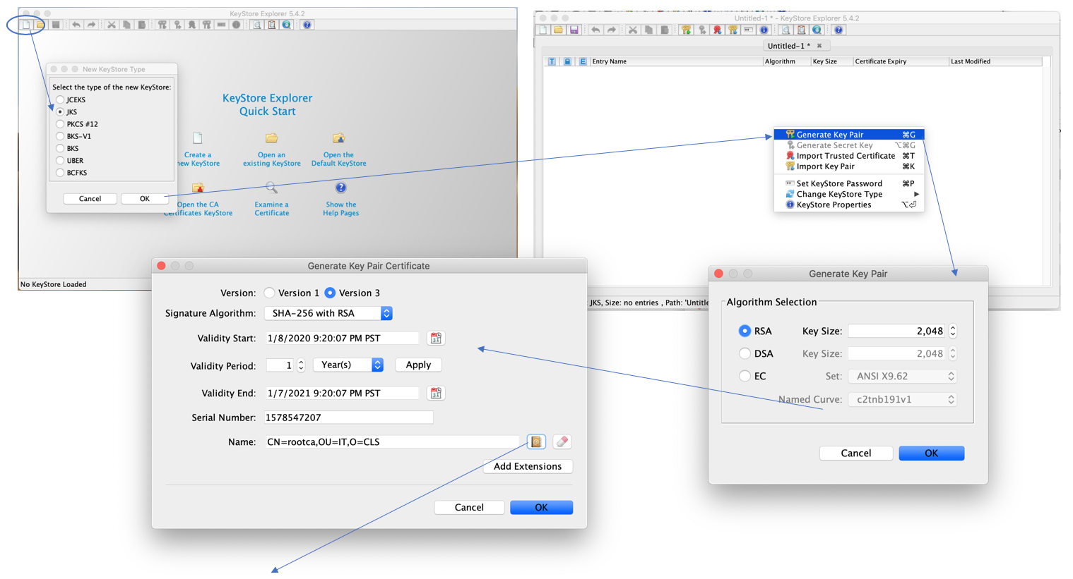Click OK in New KeyStore Type dialog

pos(144,199)
